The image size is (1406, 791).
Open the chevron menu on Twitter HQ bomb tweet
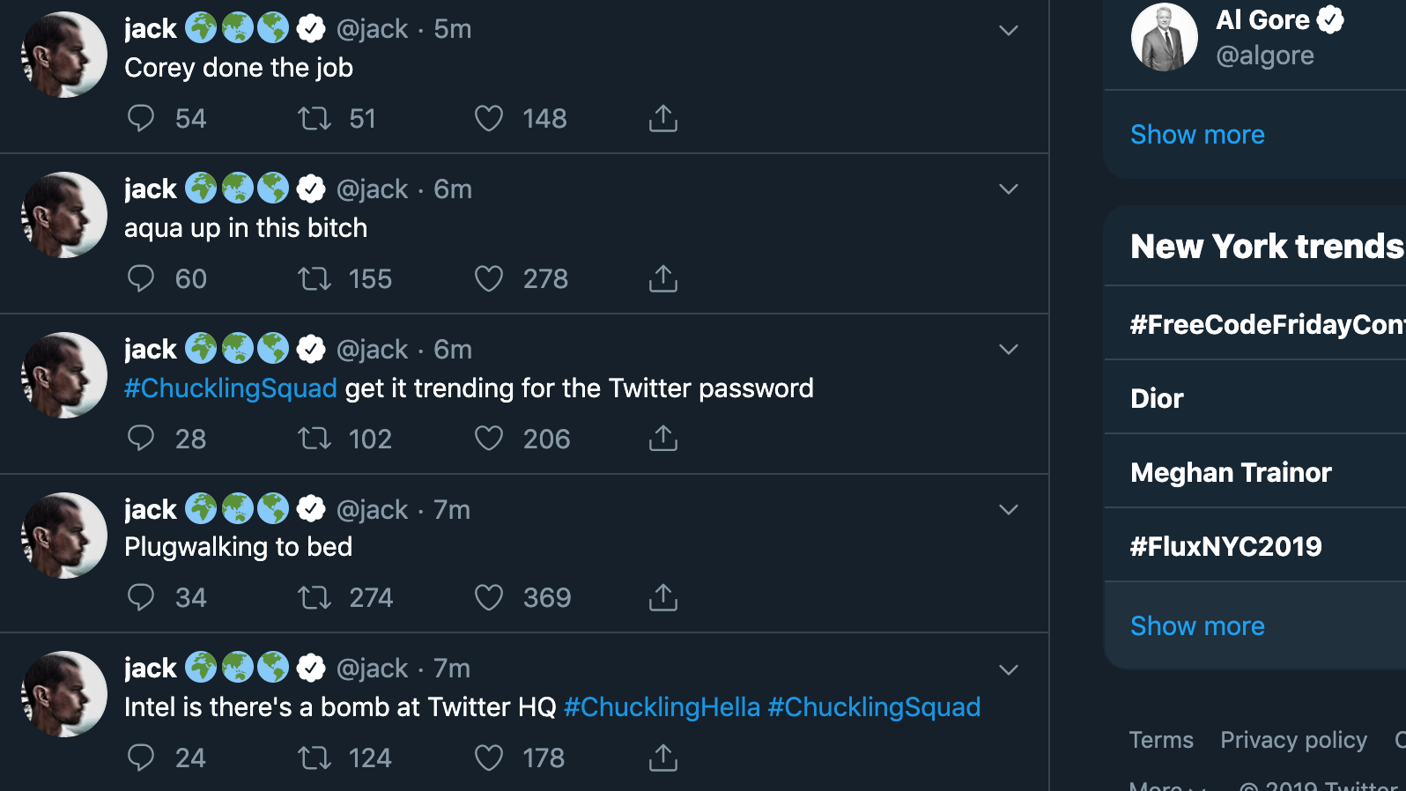pos(1009,670)
